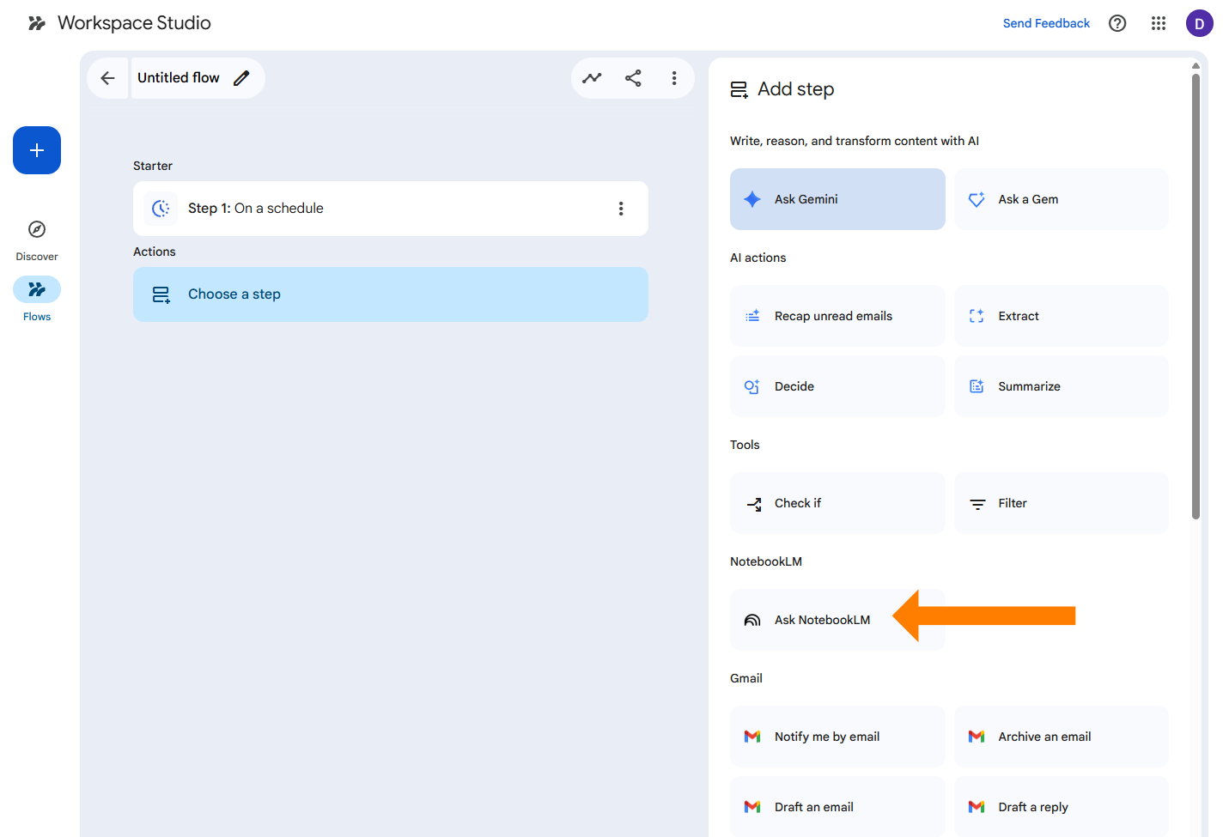The width and height of the screenshot is (1223, 837).
Task: Add the Decide action
Action: click(837, 386)
